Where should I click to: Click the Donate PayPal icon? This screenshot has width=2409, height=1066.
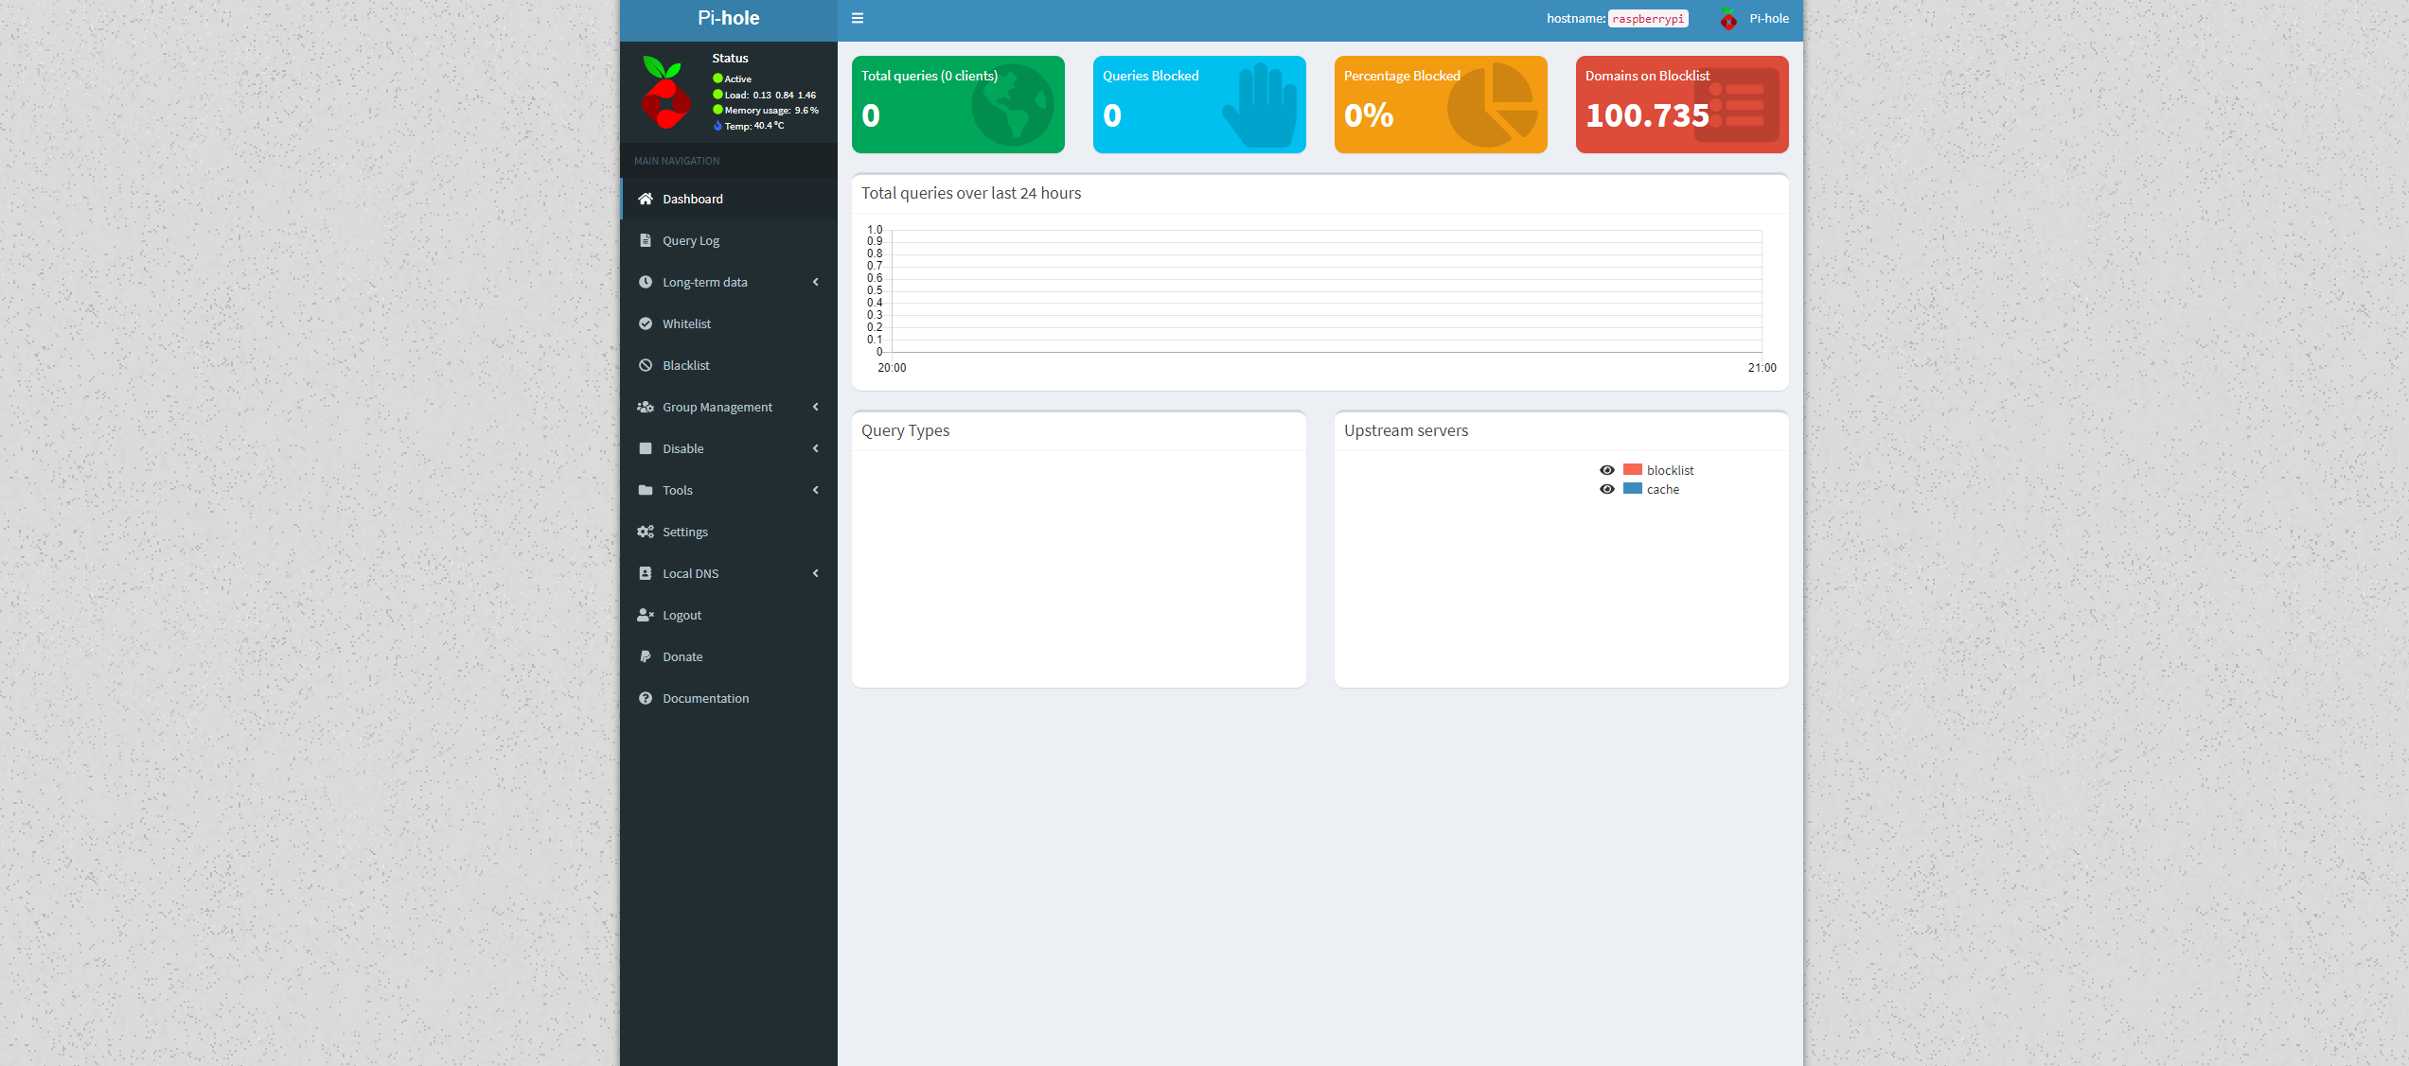click(646, 656)
